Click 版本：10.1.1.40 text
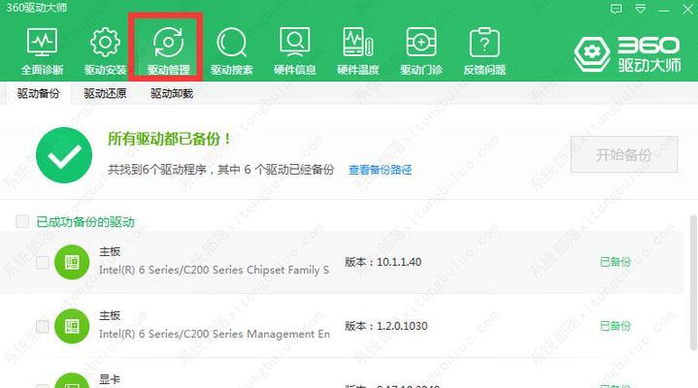This screenshot has height=388, width=698. pyautogui.click(x=383, y=262)
